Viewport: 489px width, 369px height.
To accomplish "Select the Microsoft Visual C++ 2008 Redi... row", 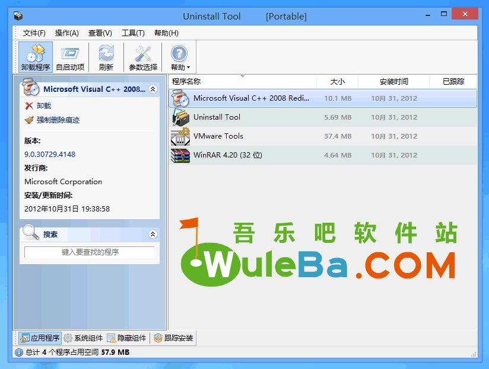I will coord(323,98).
